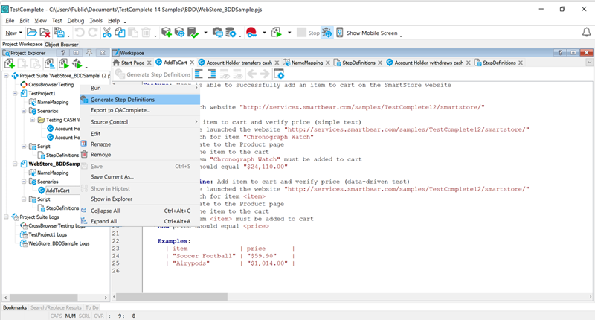Collapse the Testing CASH folder node
Screen dimensions: 595x320
[32, 120]
